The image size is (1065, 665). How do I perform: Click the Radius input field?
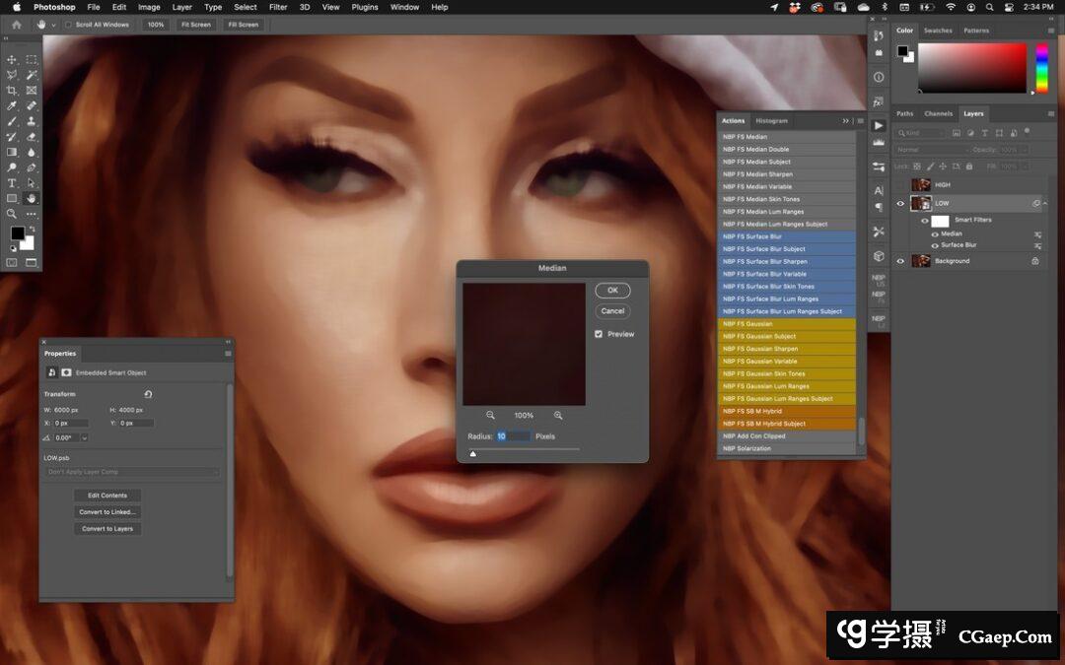click(513, 436)
